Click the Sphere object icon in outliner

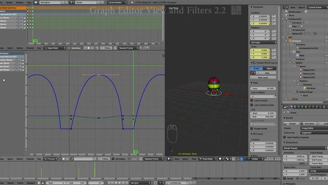[x=294, y=63]
